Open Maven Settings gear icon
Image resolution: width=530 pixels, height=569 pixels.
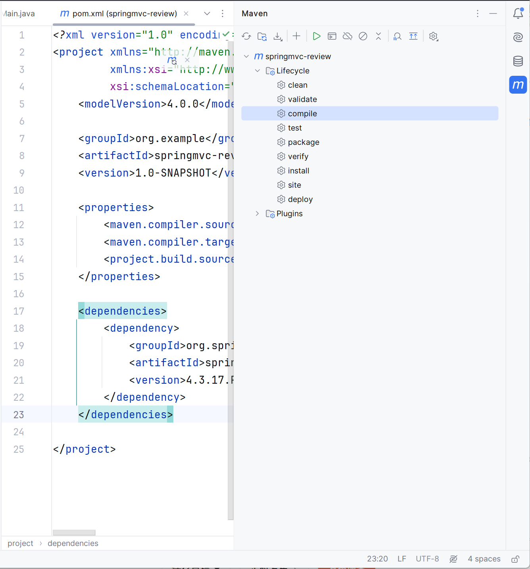tap(433, 37)
